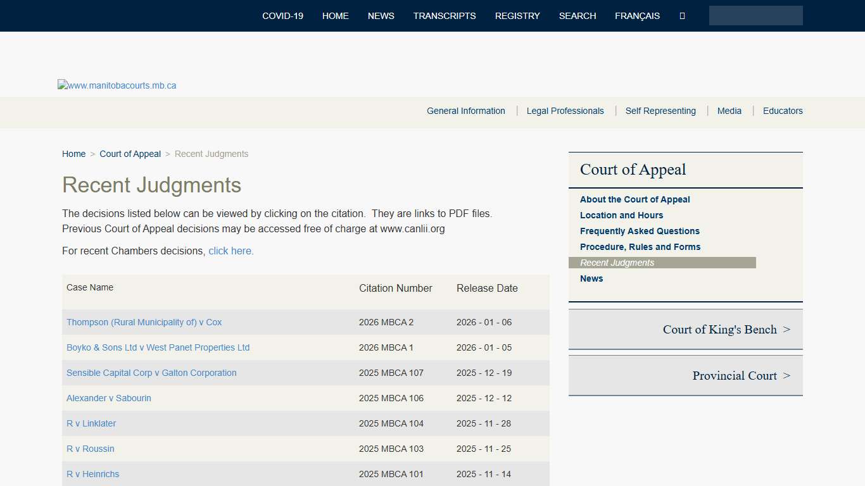Select Legal Professionals navigation option
The height and width of the screenshot is (486, 865).
[565, 111]
